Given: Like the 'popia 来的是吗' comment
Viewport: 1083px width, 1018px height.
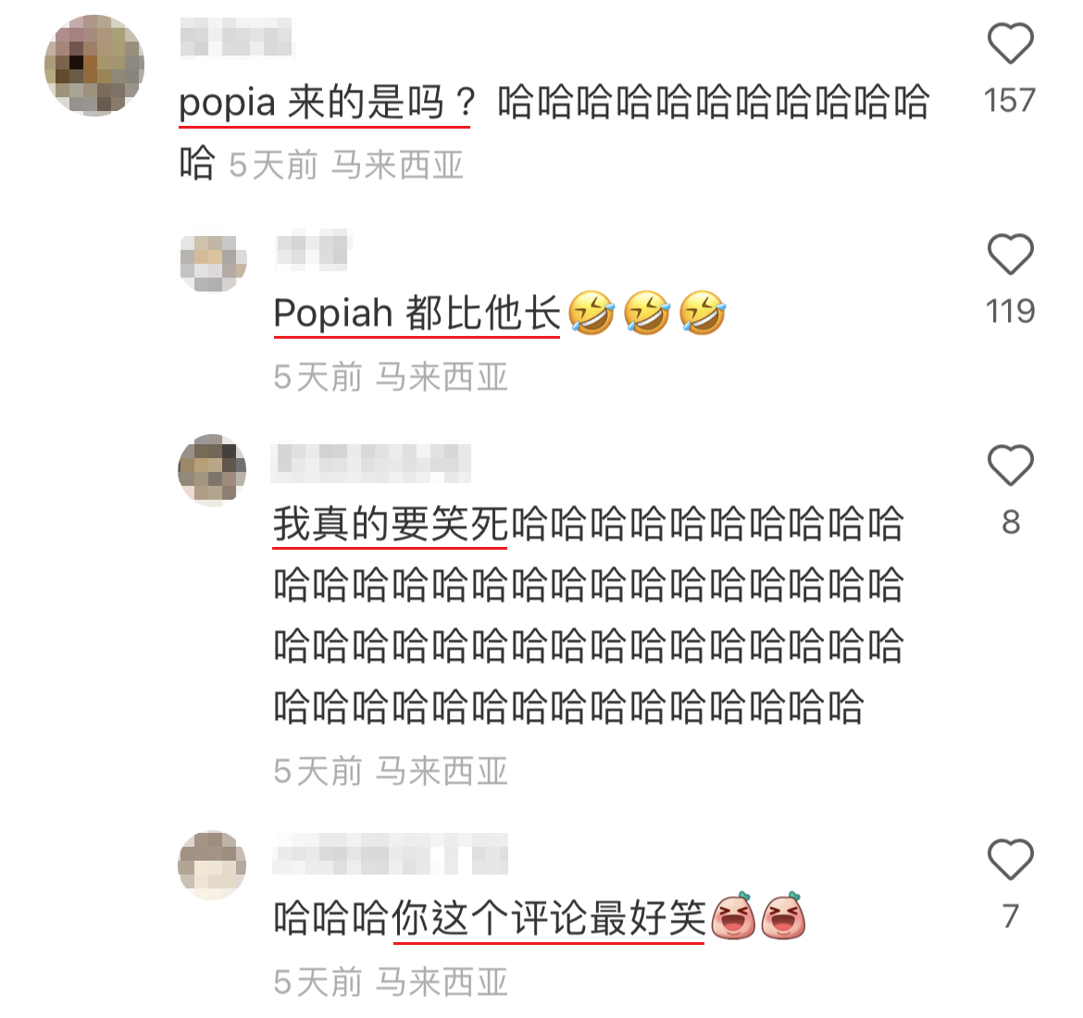Looking at the screenshot, I should (x=1010, y=43).
